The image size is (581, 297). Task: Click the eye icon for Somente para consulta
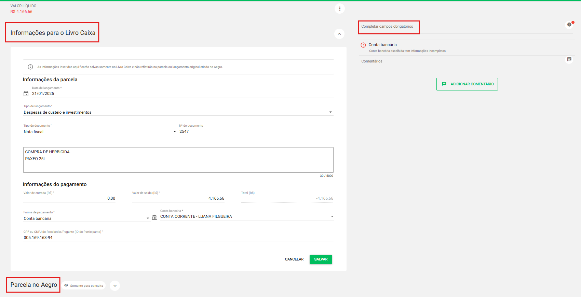[x=66, y=285]
